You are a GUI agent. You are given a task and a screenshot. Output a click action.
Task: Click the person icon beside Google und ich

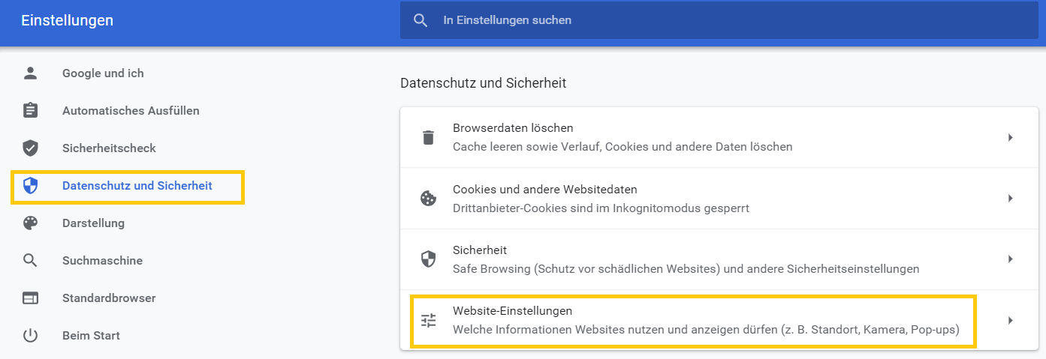pyautogui.click(x=30, y=73)
